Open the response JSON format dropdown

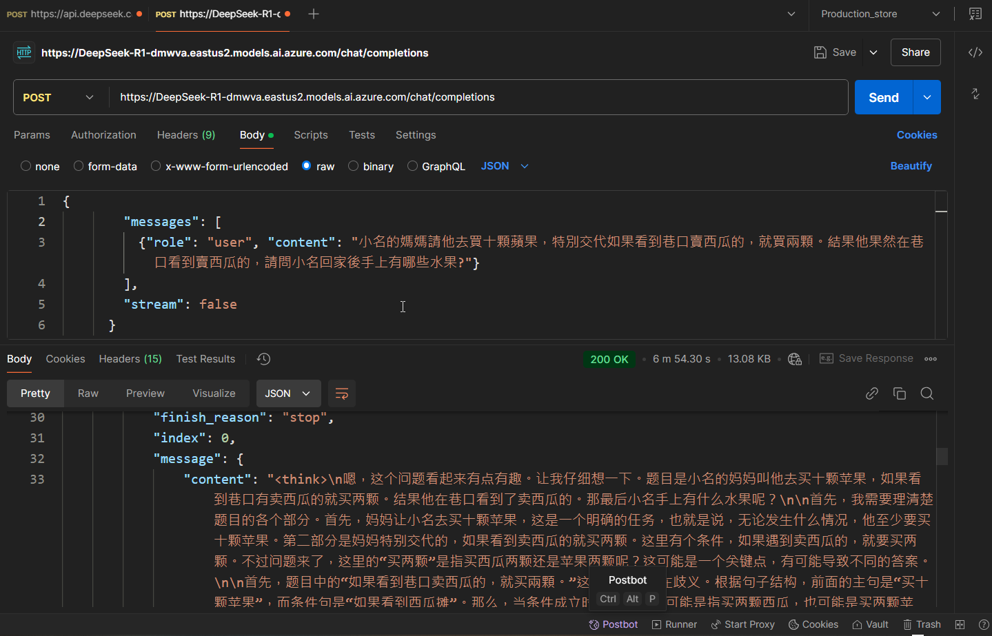289,393
